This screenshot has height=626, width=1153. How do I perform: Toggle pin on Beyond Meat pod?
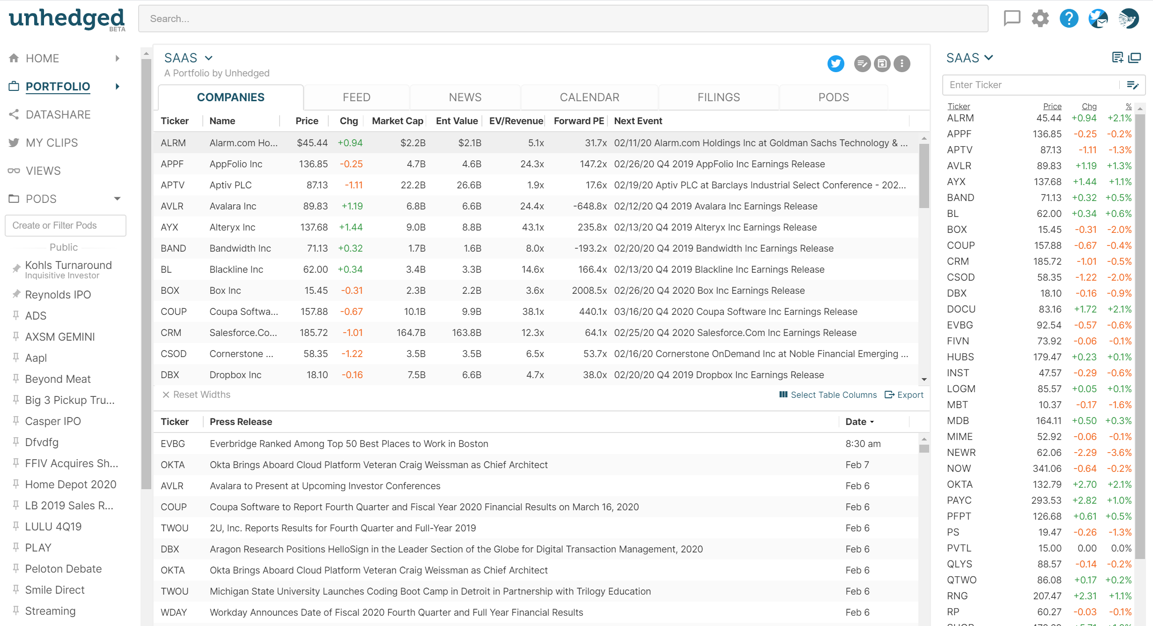16,378
